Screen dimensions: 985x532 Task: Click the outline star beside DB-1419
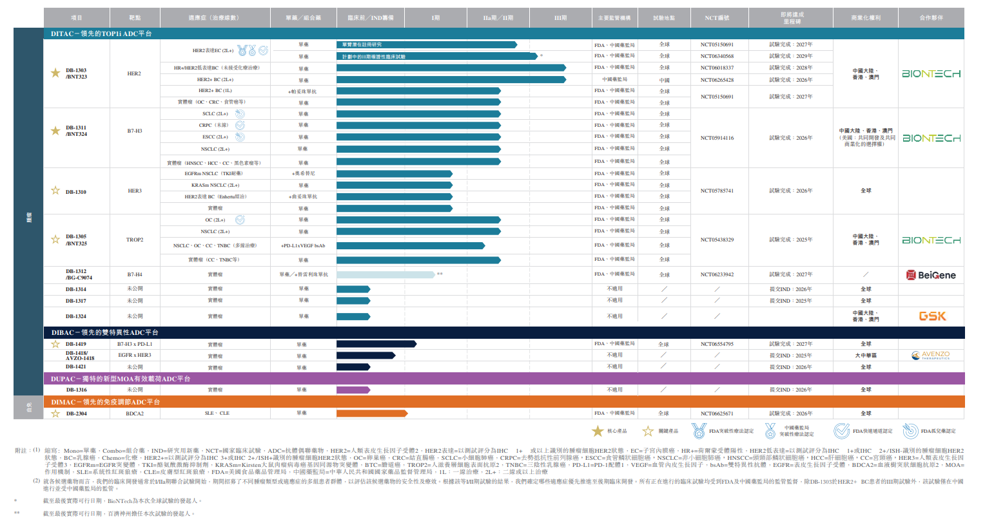(x=55, y=344)
